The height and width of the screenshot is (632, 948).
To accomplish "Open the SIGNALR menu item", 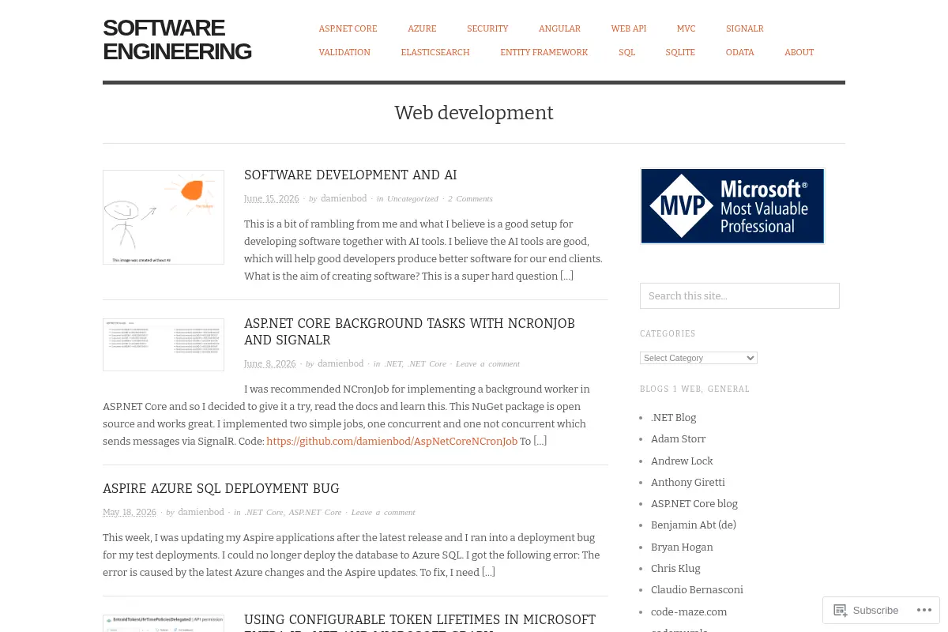I will pos(744,28).
